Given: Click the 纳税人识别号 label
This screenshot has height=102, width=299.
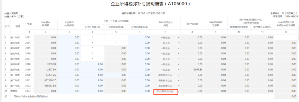Looking at the screenshot, I should pos(12,13).
